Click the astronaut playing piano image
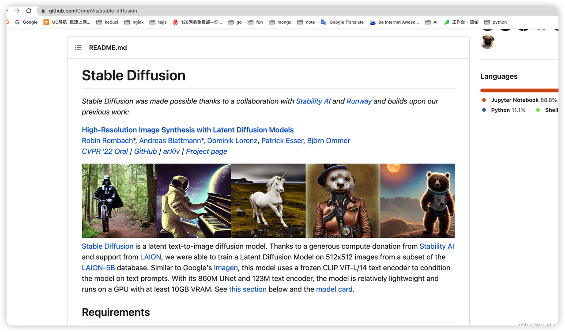The width and height of the screenshot is (565, 332). click(193, 201)
